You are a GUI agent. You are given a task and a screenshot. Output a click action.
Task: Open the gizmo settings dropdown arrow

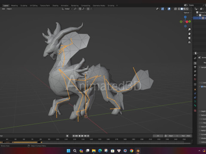click(165, 9)
